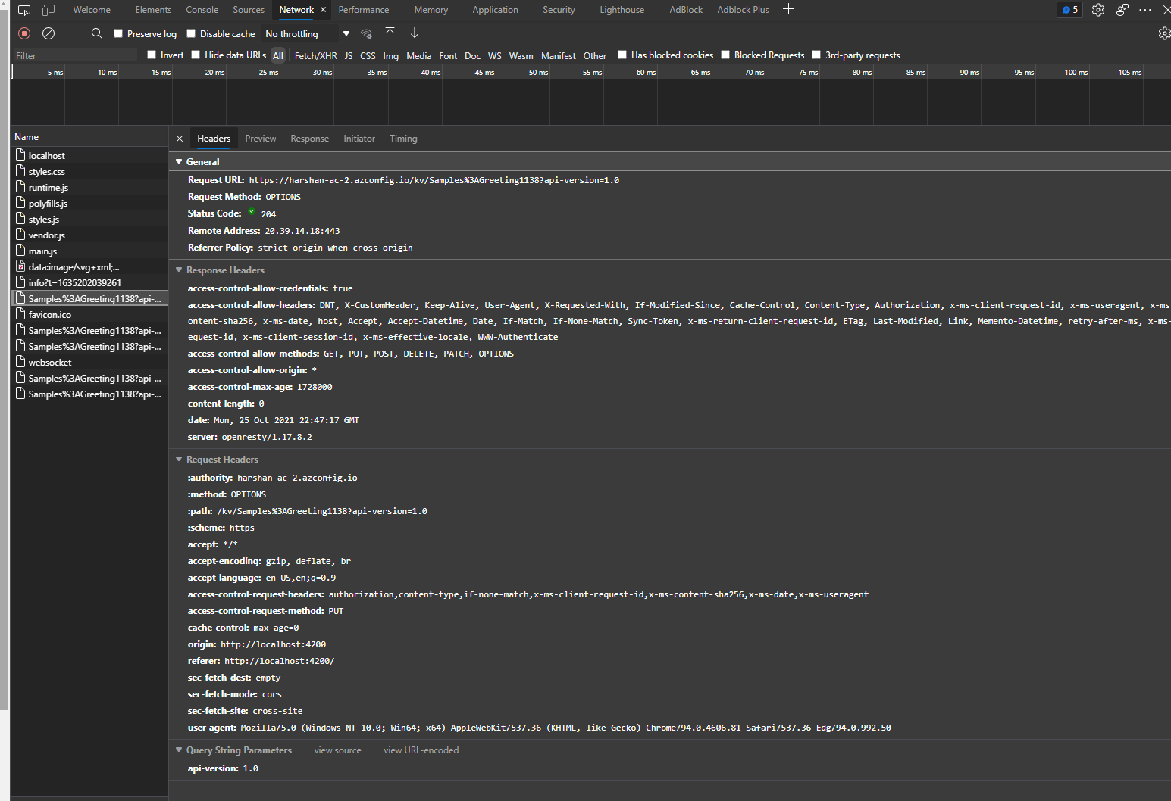Collapse the Request Headers section
Viewport: 1171px width, 801px height.
[x=179, y=460]
